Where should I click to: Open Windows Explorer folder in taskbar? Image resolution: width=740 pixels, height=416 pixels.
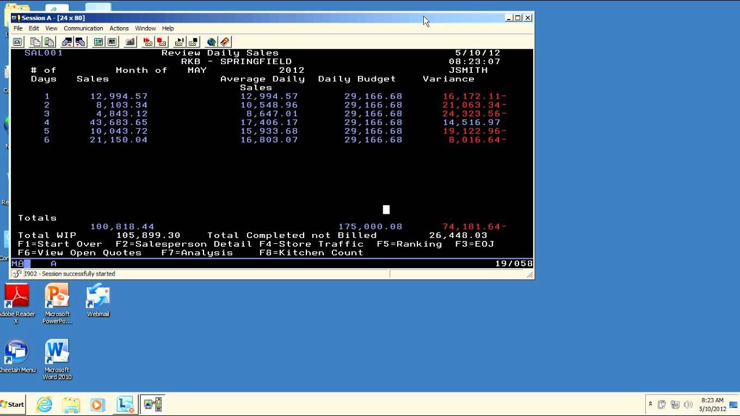click(71, 404)
